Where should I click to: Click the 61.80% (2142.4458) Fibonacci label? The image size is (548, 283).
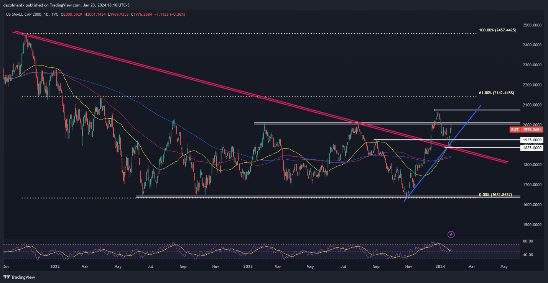pyautogui.click(x=496, y=93)
